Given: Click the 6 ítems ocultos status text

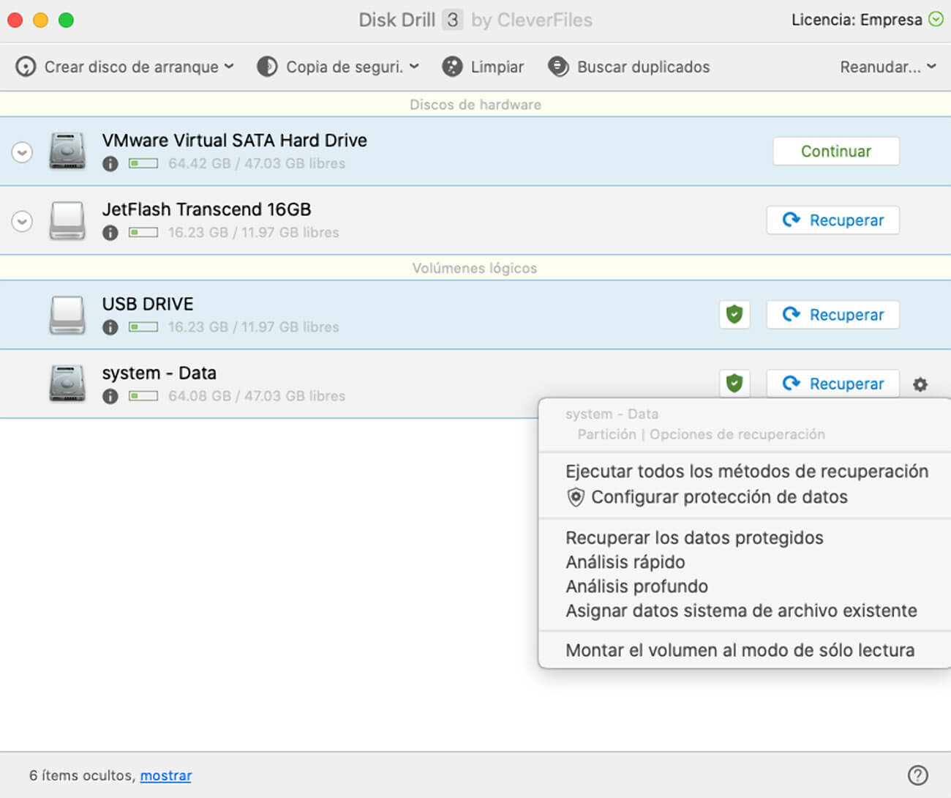Looking at the screenshot, I should pos(83,775).
